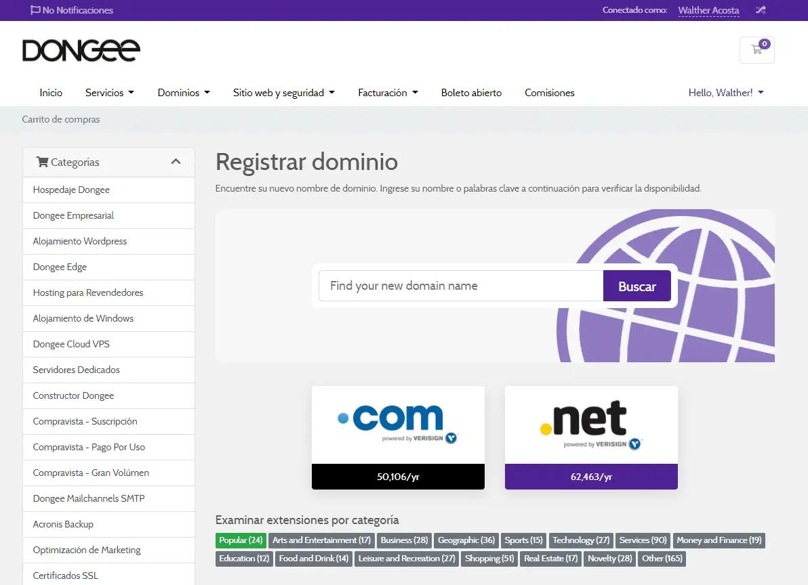Collapse the Categorías panel chevron
This screenshot has height=585, width=808.
click(176, 162)
